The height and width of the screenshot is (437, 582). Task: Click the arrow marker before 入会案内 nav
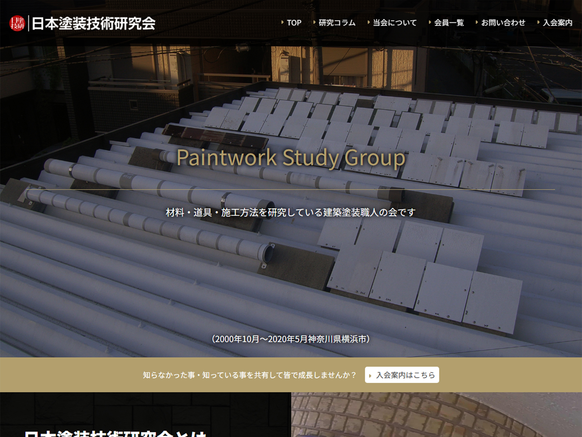coord(538,22)
